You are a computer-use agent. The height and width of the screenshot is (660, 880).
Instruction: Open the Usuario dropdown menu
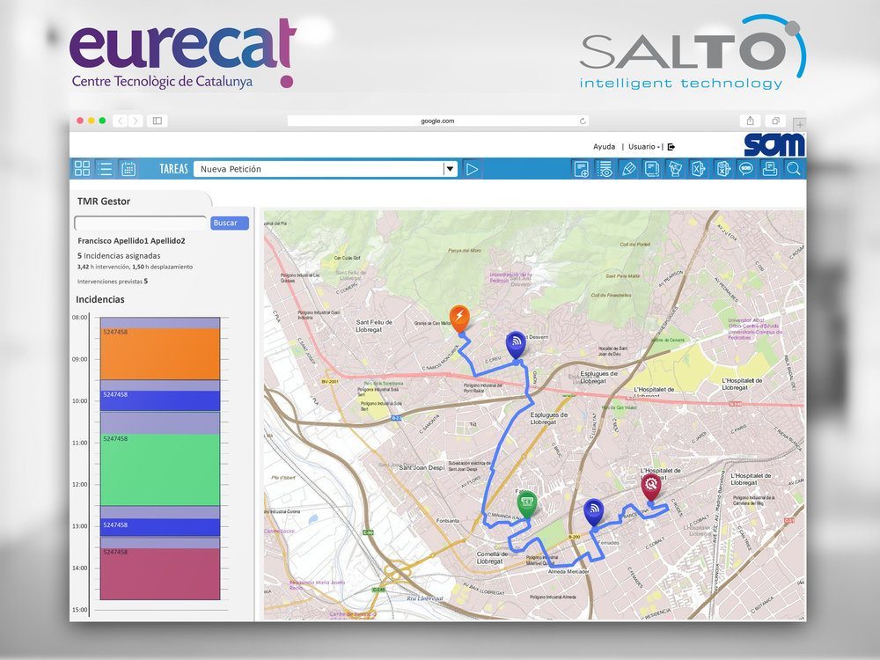[643, 147]
